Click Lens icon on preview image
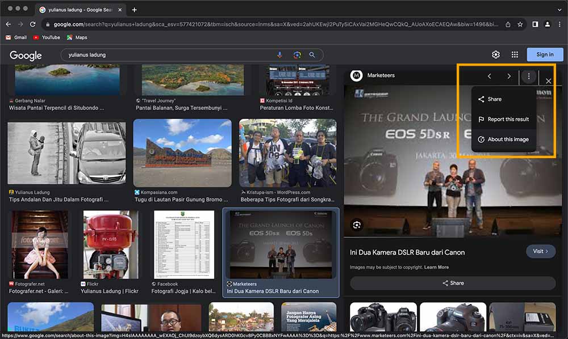This screenshot has width=568, height=339. point(356,224)
